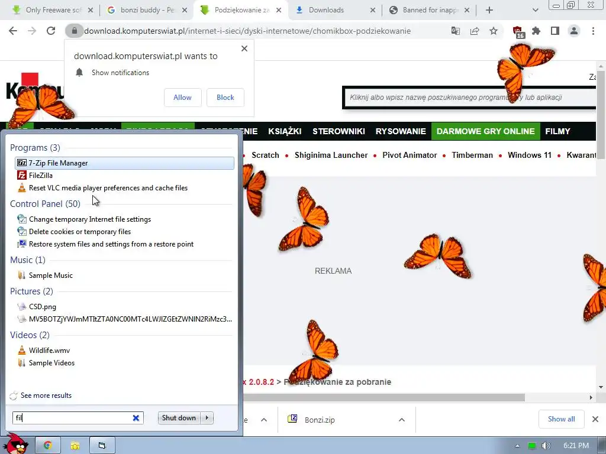Expand the tab search chevron
Screen dimensions: 606x454
click(x=535, y=10)
